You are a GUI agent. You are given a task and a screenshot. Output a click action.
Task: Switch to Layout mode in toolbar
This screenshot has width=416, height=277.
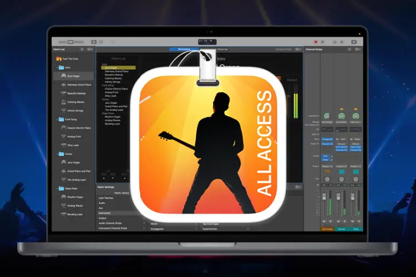[x=63, y=42]
